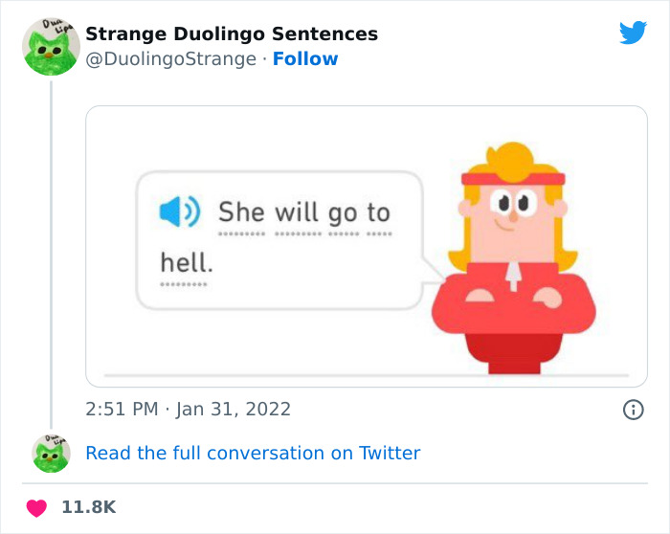Click the word 'hell.' in the bubble
Image resolution: width=670 pixels, height=534 pixels.
pos(186,260)
